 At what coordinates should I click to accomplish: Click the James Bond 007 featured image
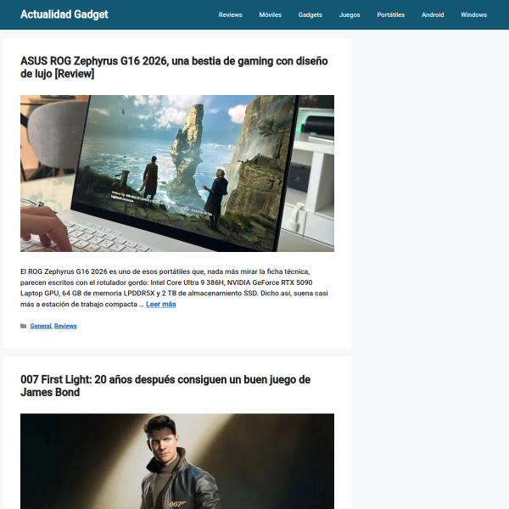177,461
